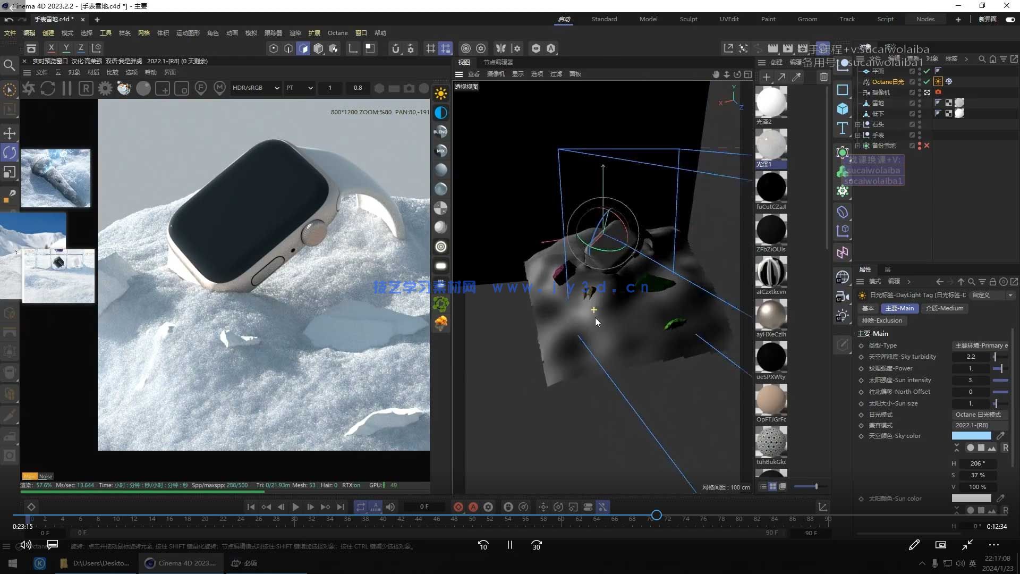Click the Octane settings gear icon
Viewport: 1020px width, 574px height.
pyautogui.click(x=105, y=88)
